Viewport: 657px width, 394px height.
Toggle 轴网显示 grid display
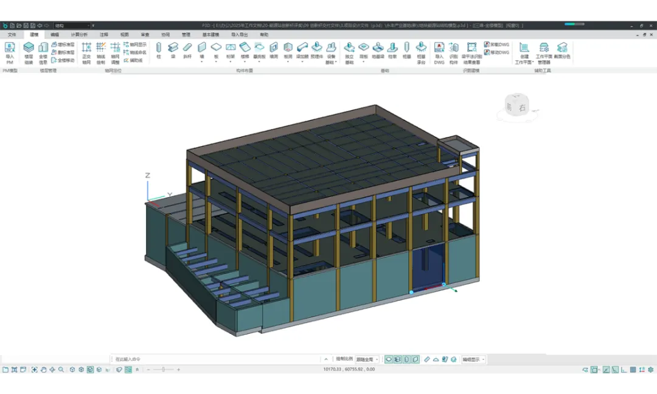(135, 44)
